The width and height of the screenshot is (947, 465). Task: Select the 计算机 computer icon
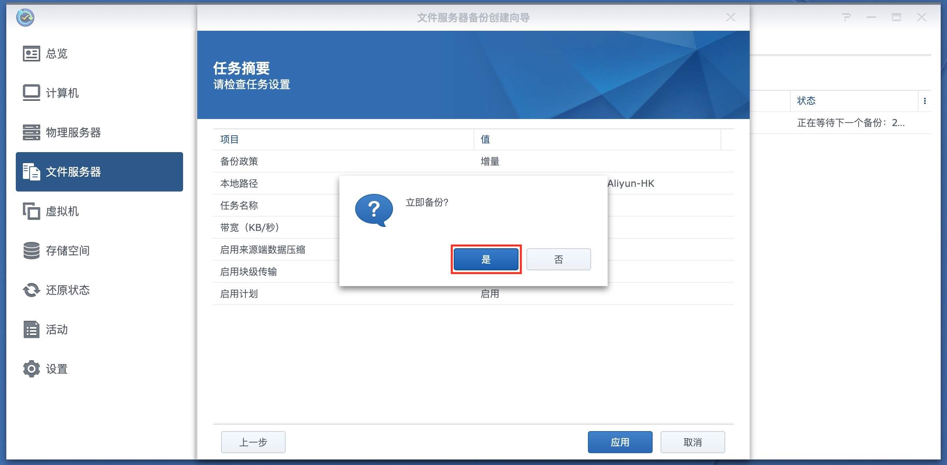(31, 93)
